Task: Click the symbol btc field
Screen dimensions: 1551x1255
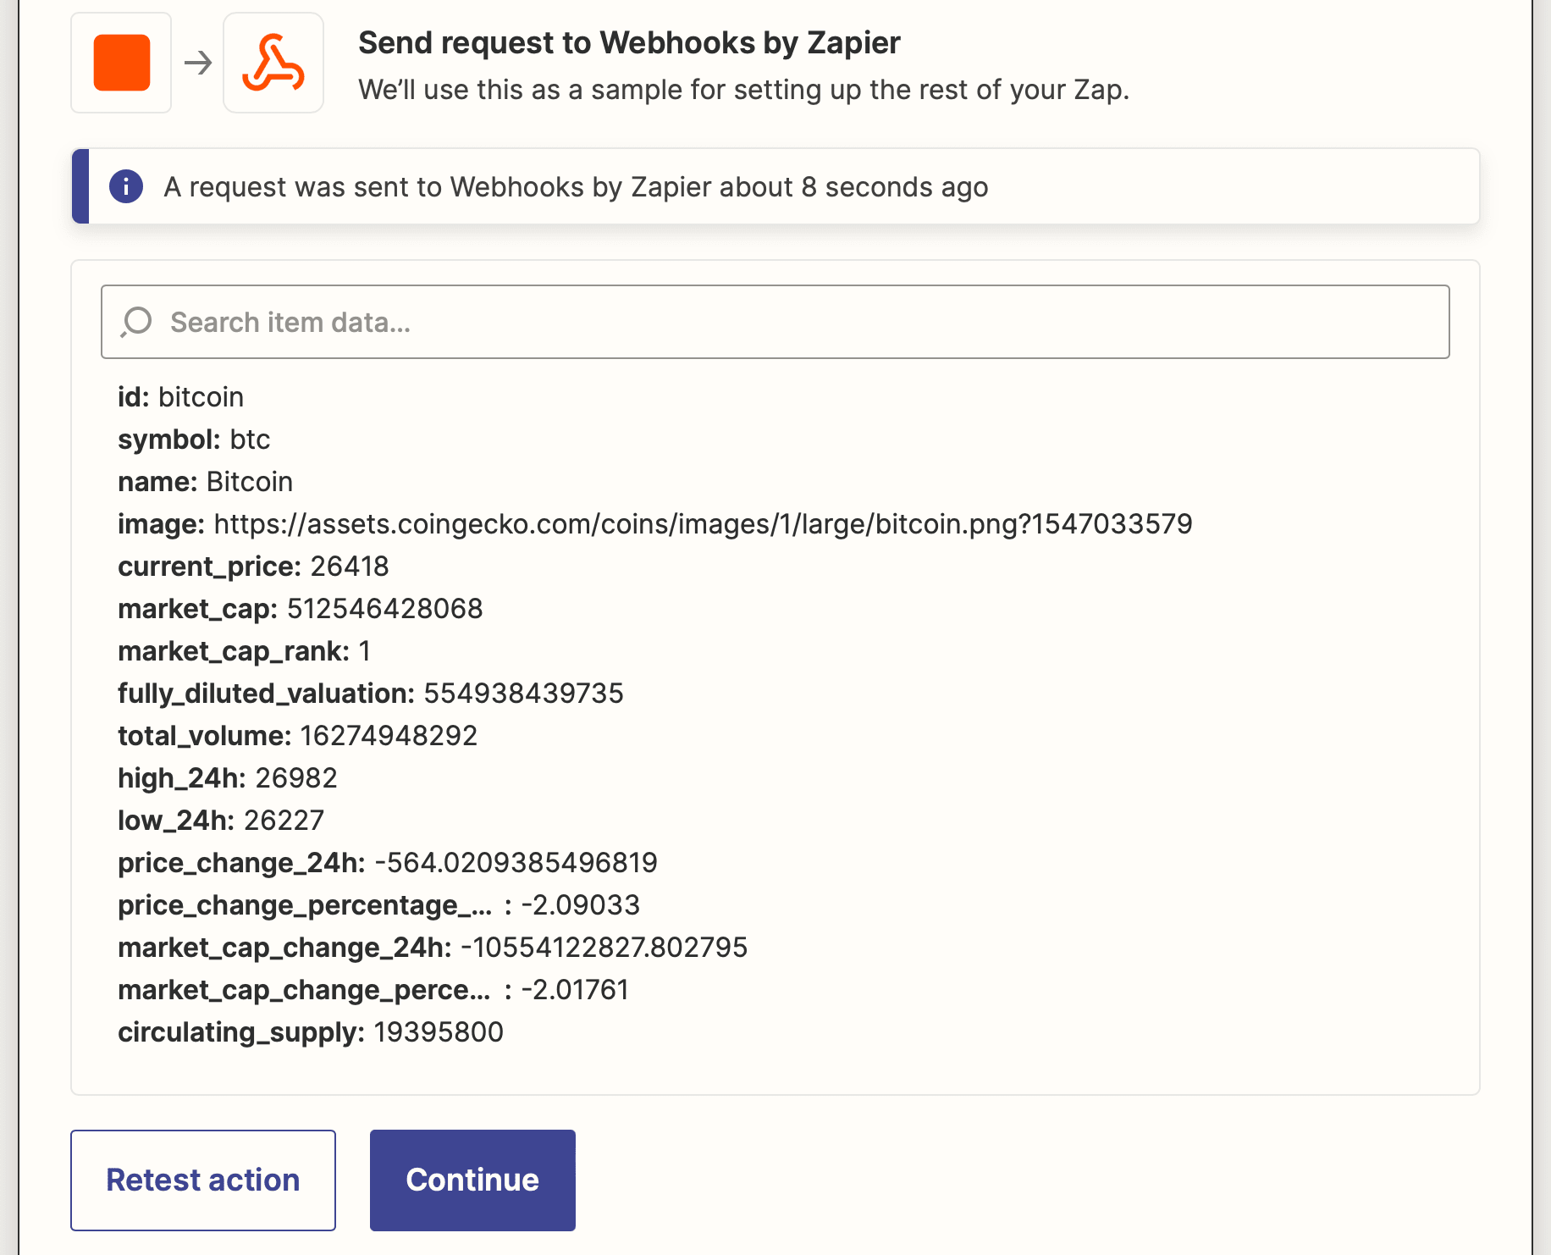Action: click(x=194, y=439)
